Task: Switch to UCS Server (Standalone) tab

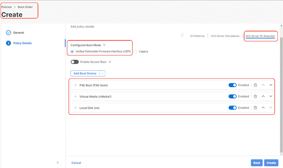Action: [x=225, y=36]
